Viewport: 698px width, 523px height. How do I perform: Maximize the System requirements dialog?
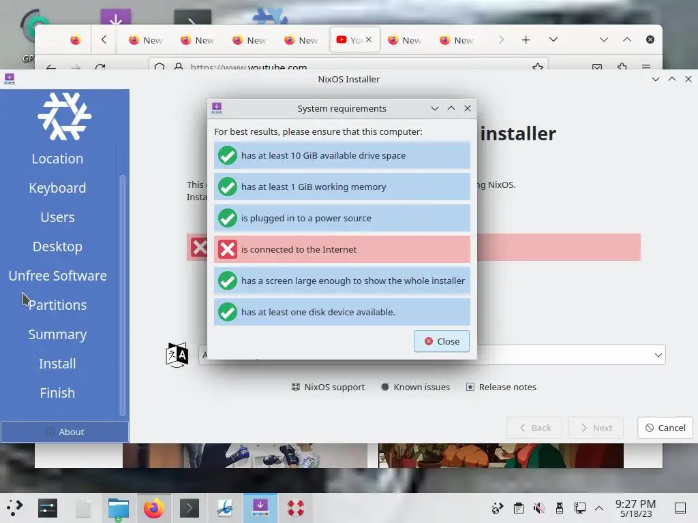pos(451,108)
